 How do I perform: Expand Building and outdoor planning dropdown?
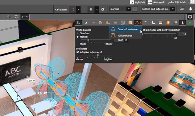(158, 9)
